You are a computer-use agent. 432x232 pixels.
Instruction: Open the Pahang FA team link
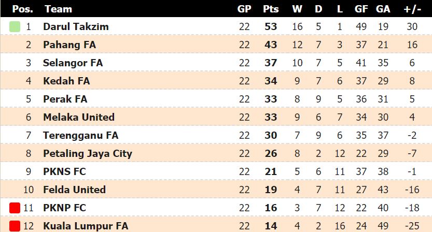point(69,45)
